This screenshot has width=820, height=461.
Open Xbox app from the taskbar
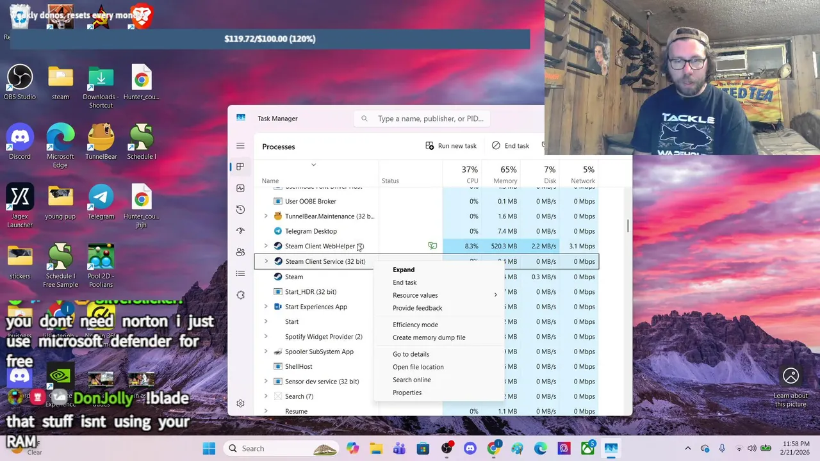pyautogui.click(x=587, y=448)
